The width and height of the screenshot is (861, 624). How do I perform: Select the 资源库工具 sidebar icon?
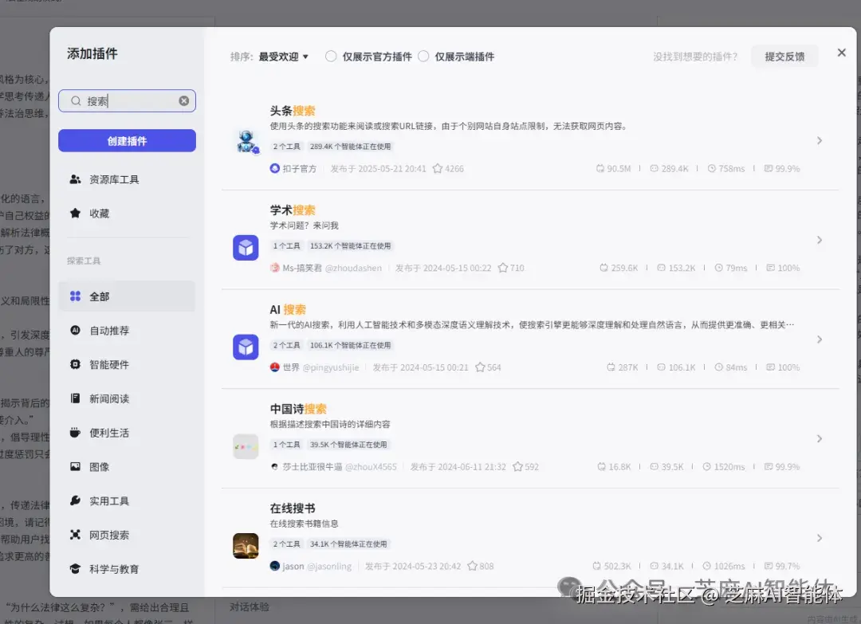(73, 179)
